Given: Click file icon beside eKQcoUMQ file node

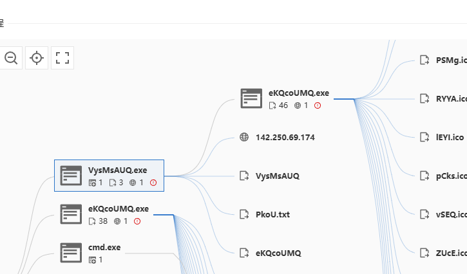Looking at the screenshot, I should point(244,253).
